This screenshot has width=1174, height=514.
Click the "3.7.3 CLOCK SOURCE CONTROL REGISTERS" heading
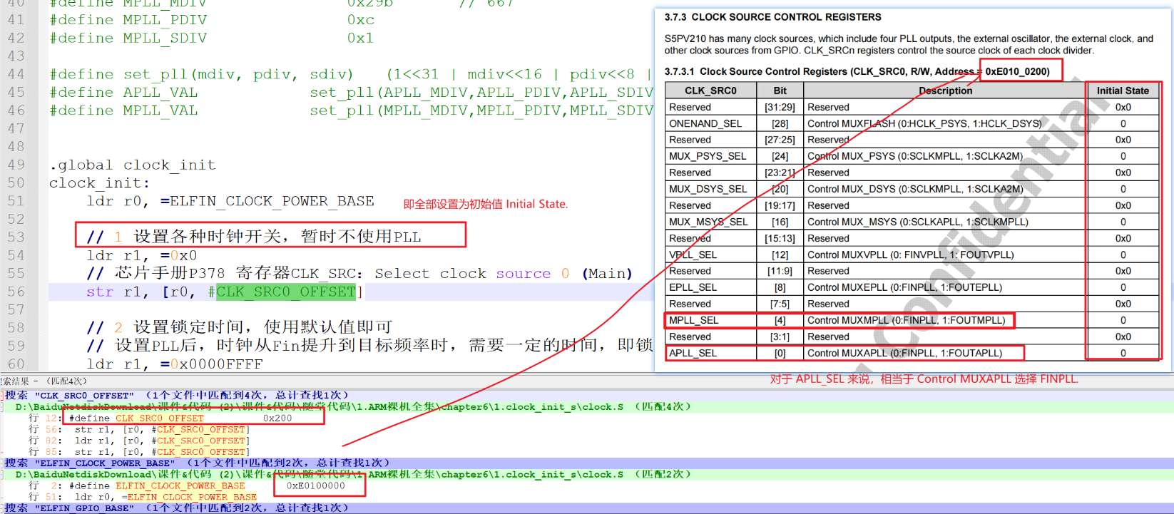coord(772,17)
